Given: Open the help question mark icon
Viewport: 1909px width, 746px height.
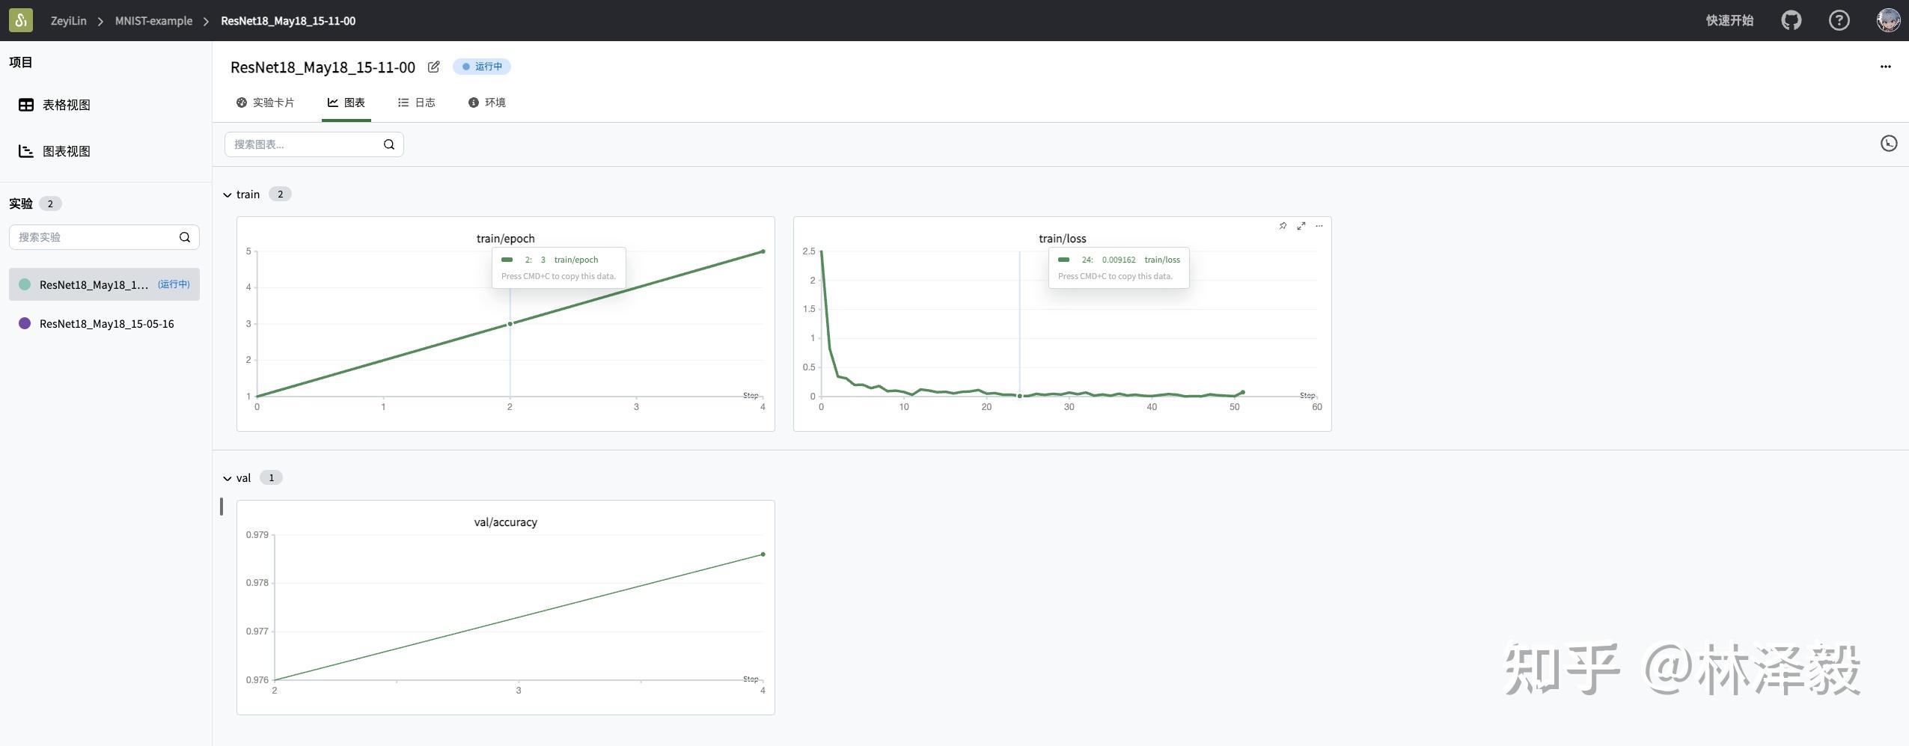Looking at the screenshot, I should 1839,20.
